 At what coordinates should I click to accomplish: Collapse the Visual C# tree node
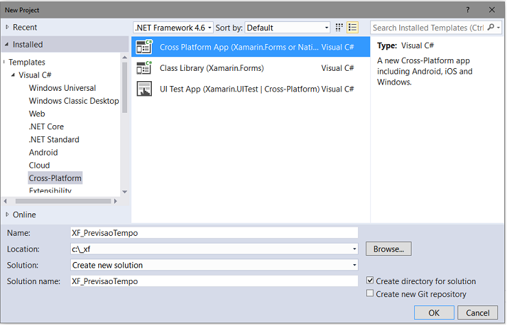(13, 75)
